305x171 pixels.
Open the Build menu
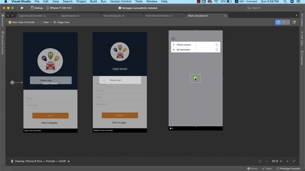point(93,1)
